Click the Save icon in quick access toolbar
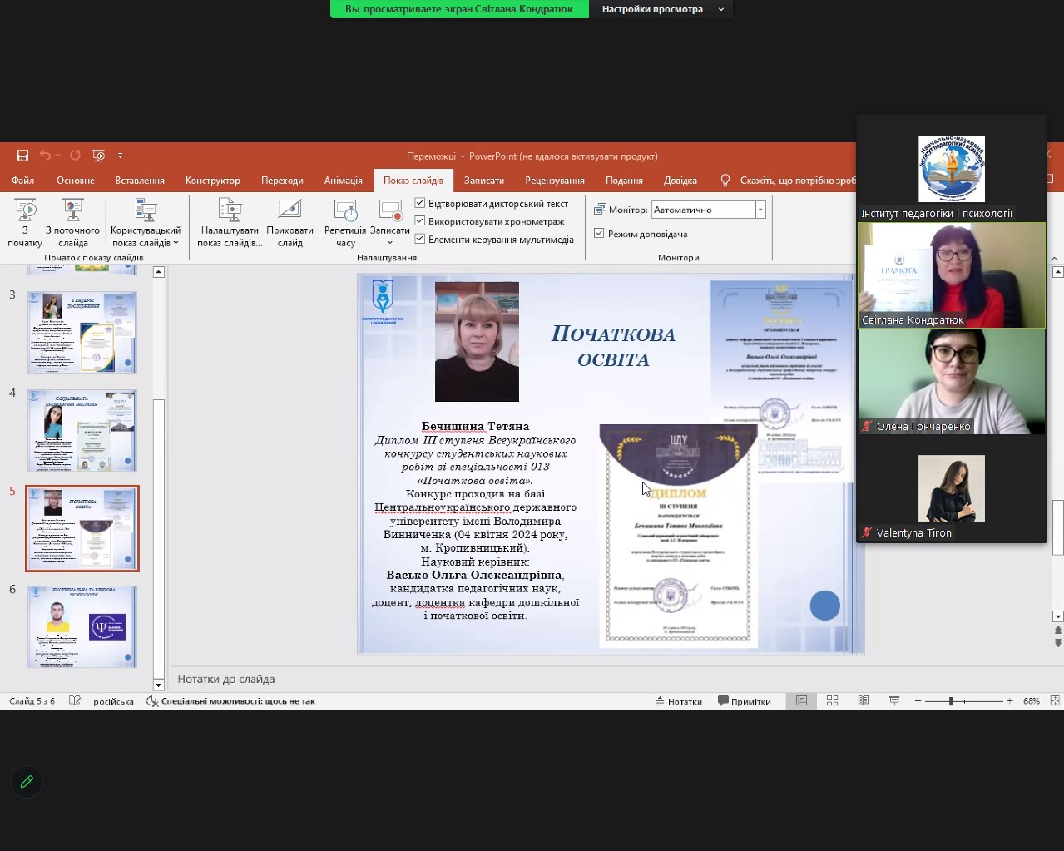This screenshot has width=1064, height=851. 22,156
